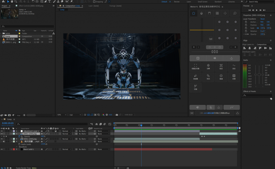Select the Puppet Pin tool
Viewport: 275px width, 169px height.
[71, 2]
